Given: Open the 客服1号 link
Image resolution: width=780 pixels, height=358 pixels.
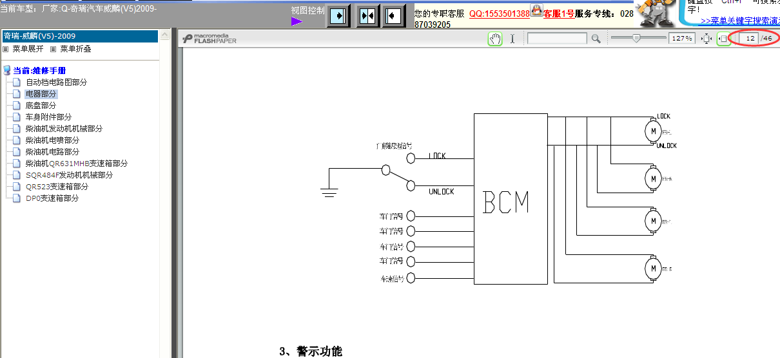Looking at the screenshot, I should (559, 14).
